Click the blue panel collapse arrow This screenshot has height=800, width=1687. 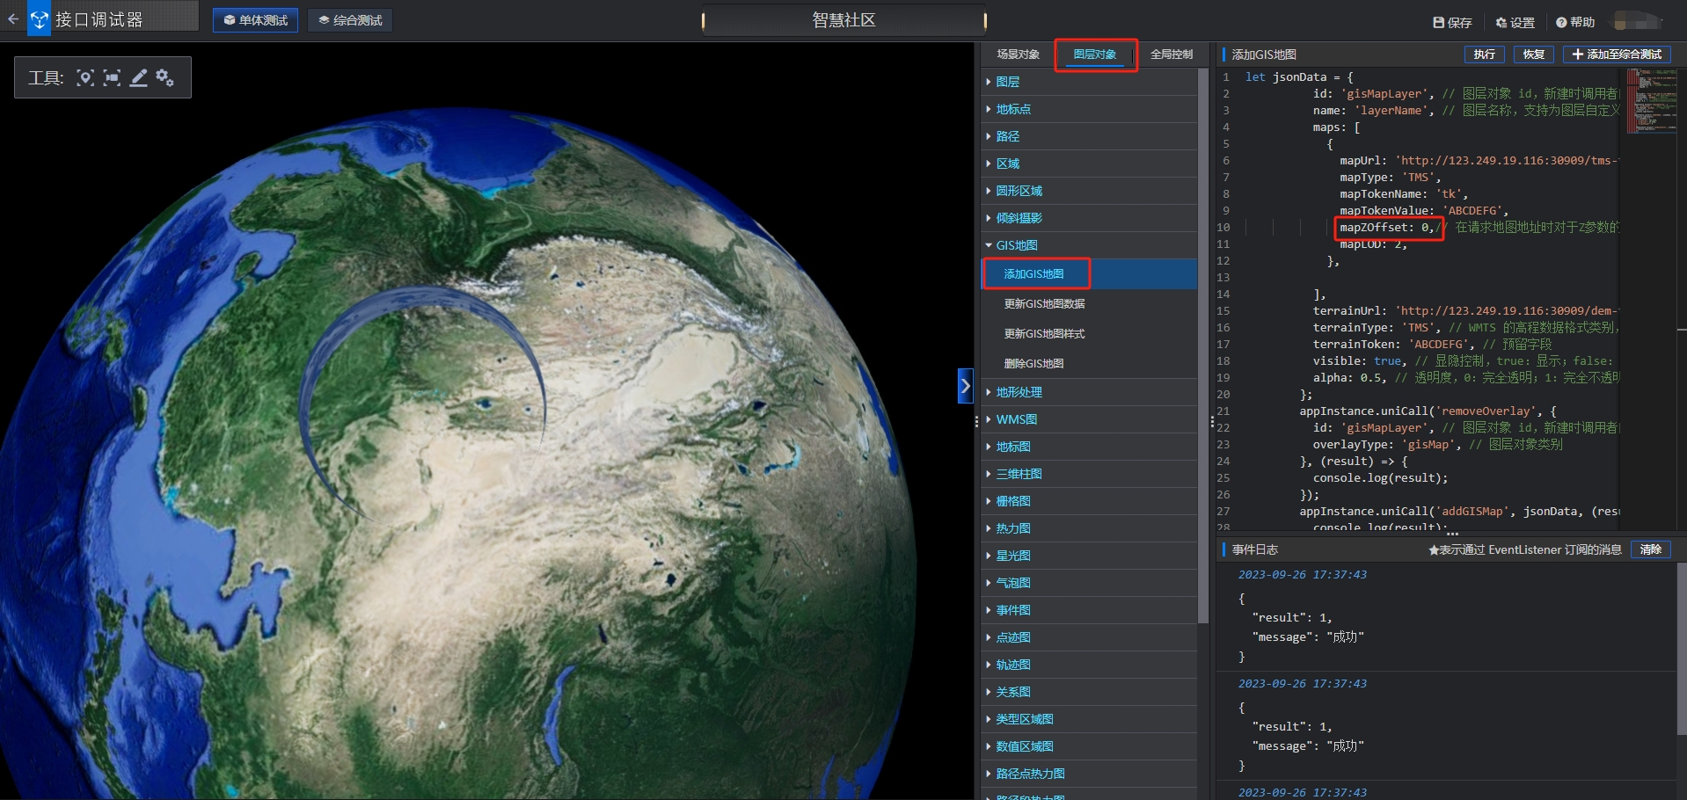[965, 386]
